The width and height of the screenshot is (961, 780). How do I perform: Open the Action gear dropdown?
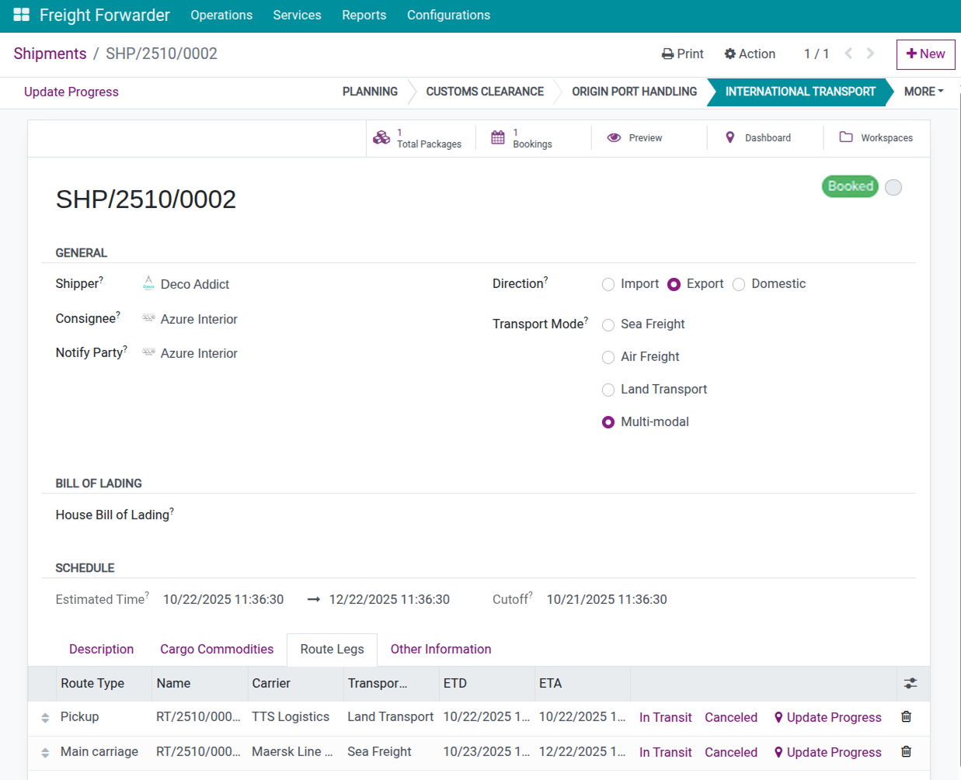pos(750,54)
